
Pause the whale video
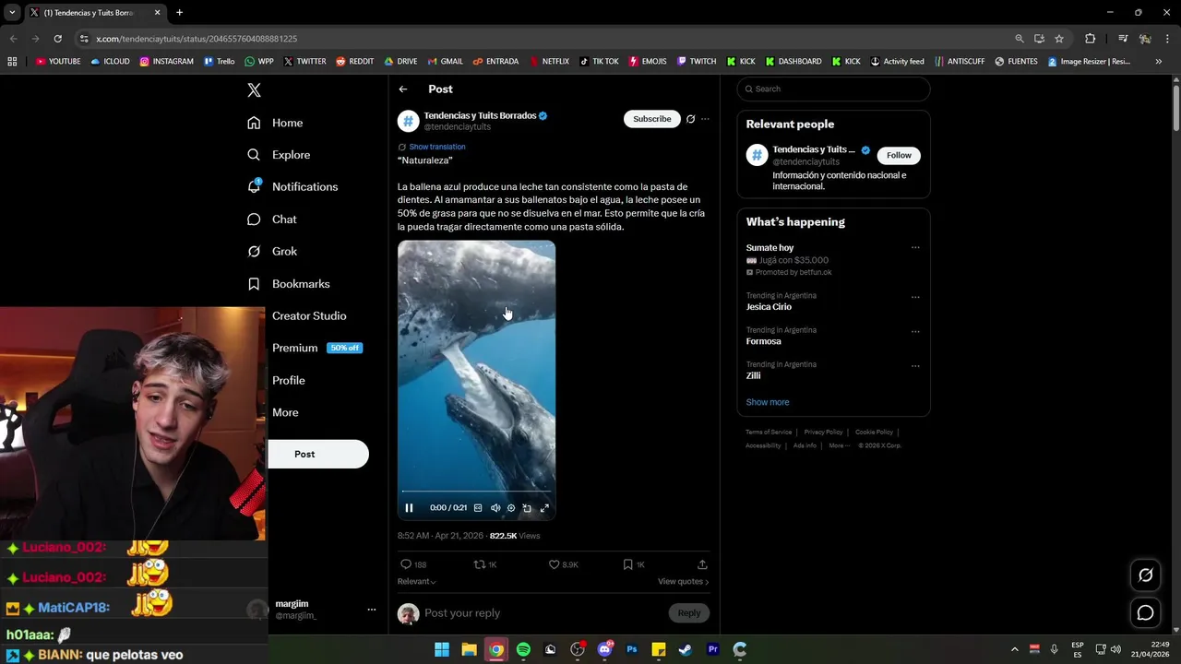click(409, 508)
